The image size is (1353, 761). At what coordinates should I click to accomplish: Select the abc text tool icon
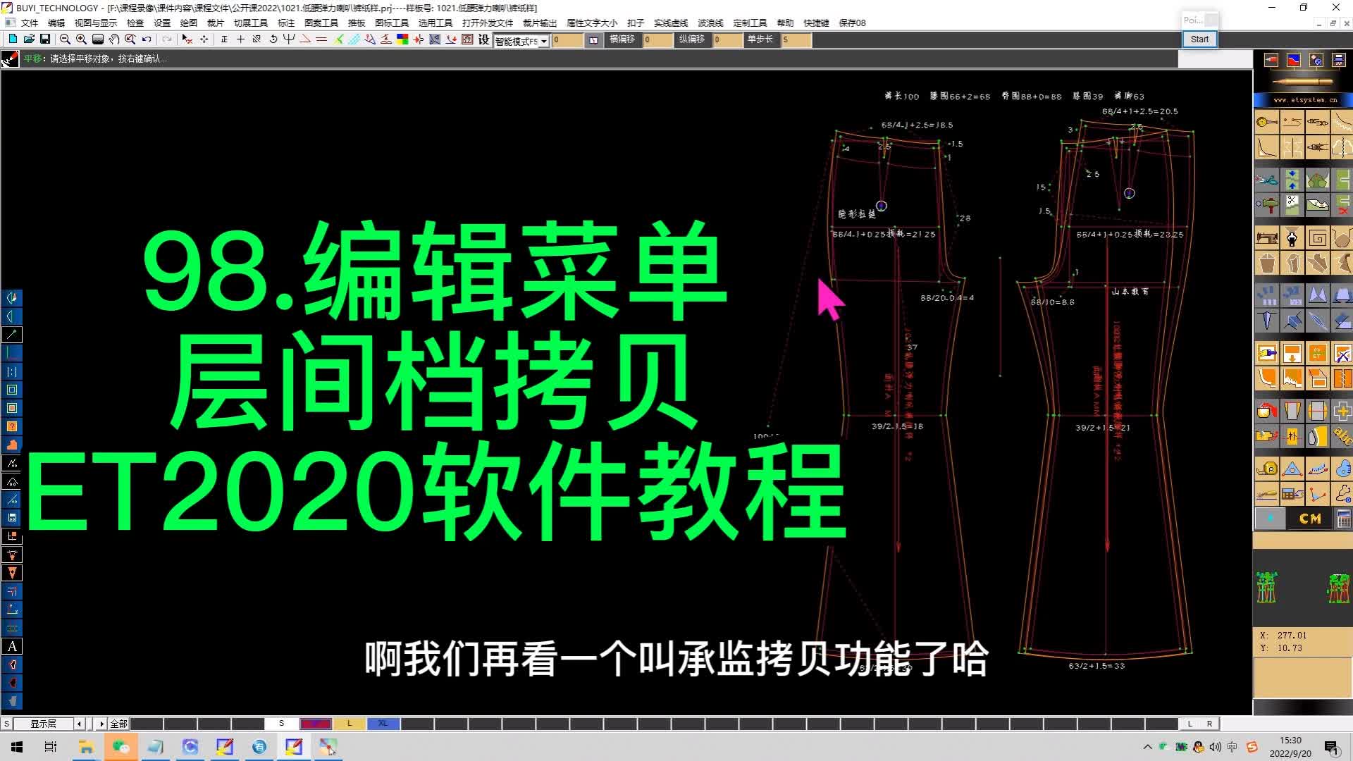(x=1342, y=436)
